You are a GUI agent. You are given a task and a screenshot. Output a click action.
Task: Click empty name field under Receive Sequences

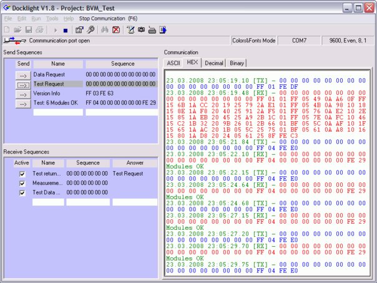(x=48, y=202)
